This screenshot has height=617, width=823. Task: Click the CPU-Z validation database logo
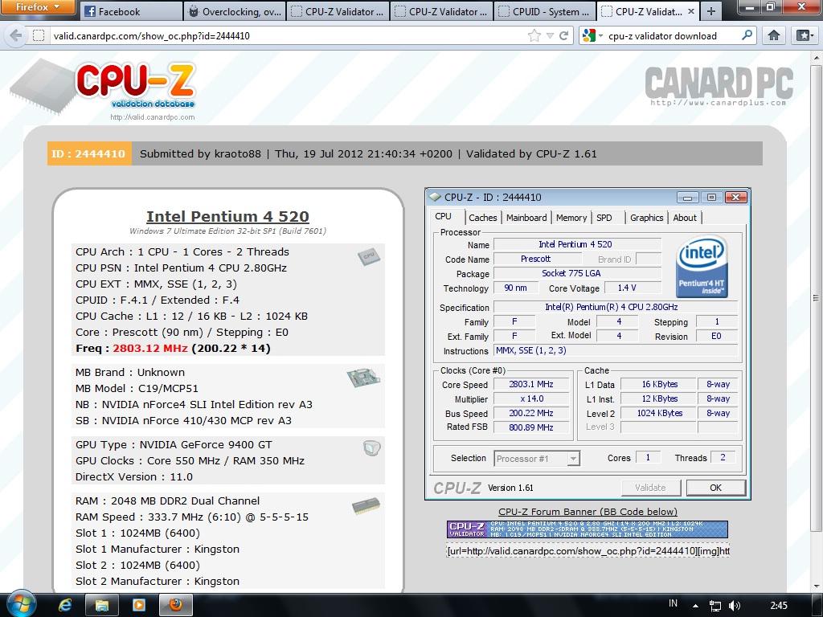[x=104, y=87]
